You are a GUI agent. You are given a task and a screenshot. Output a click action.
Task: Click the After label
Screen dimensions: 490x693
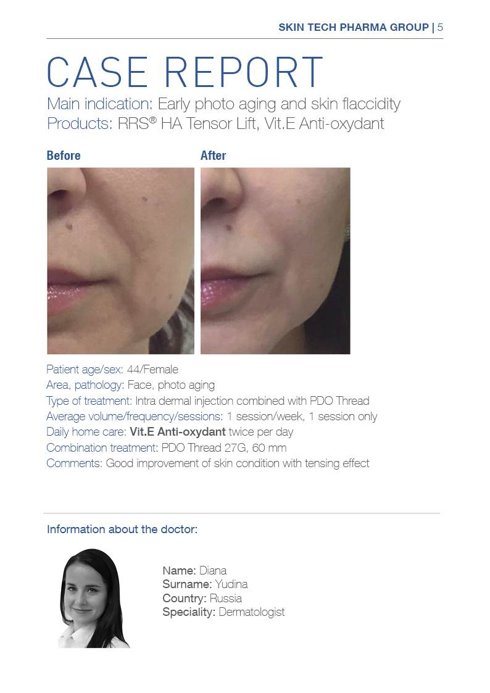(213, 156)
